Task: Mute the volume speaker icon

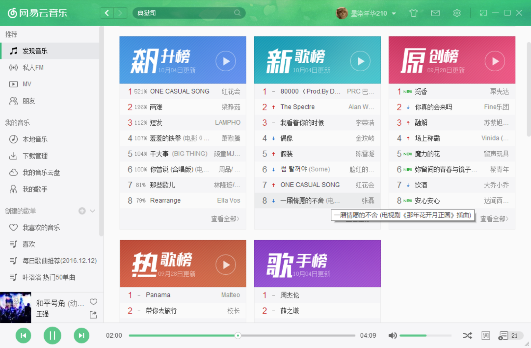Action: pyautogui.click(x=392, y=336)
